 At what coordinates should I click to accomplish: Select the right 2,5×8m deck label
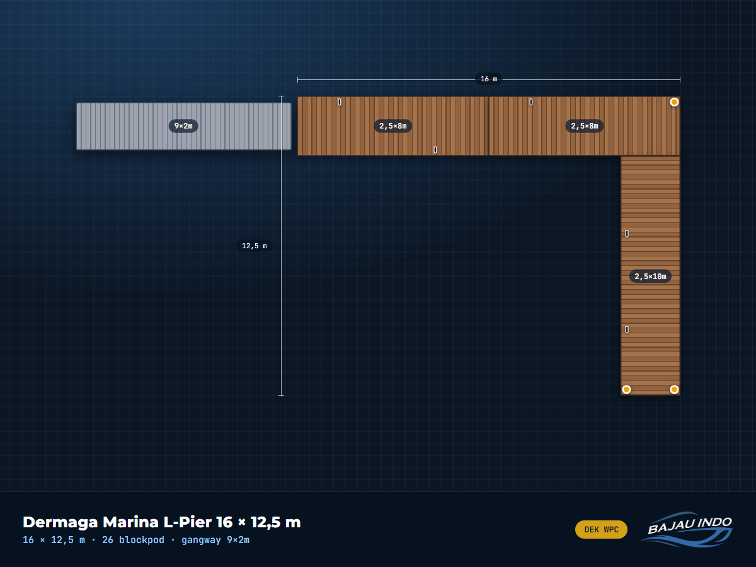point(584,126)
